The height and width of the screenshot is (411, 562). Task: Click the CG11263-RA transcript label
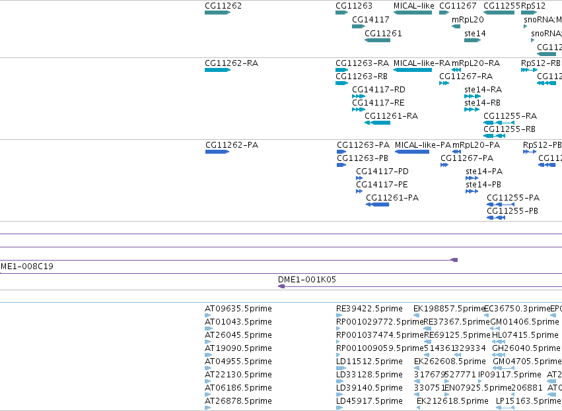pos(362,63)
